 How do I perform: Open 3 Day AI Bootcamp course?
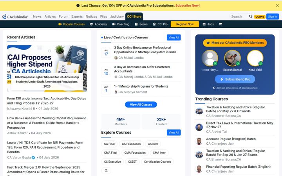coord(142,69)
